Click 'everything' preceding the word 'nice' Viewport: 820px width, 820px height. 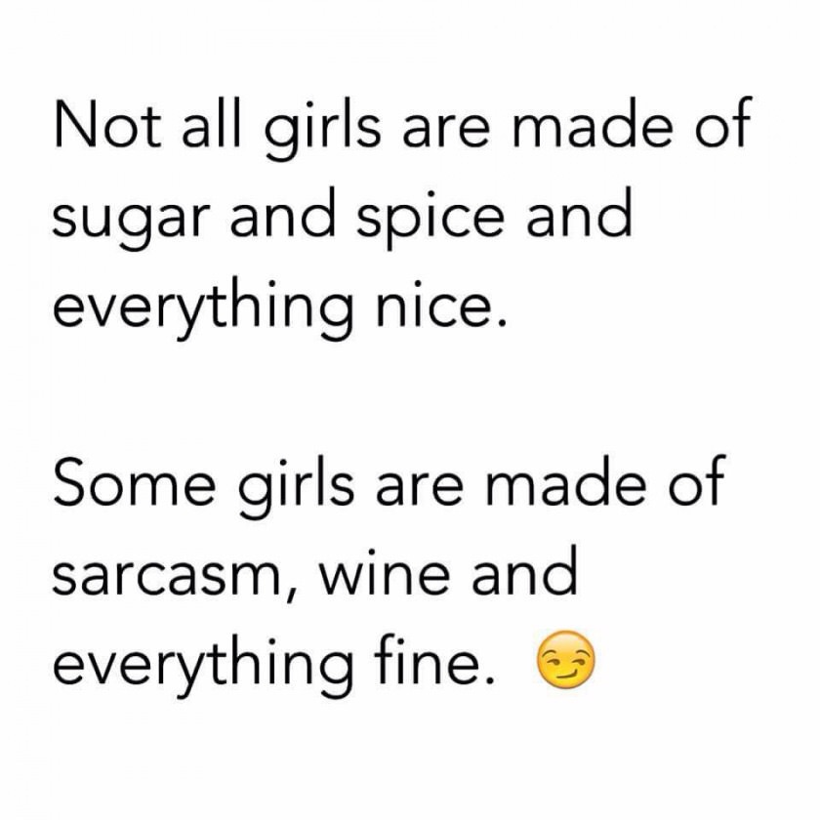[202, 308]
